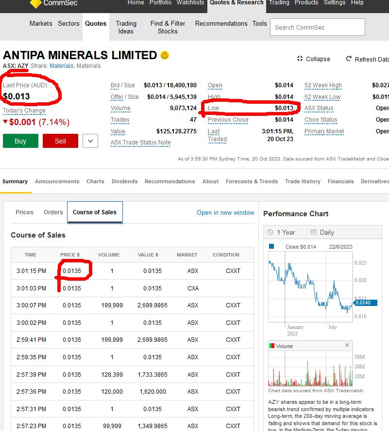Open the Tools section

click(x=260, y=23)
